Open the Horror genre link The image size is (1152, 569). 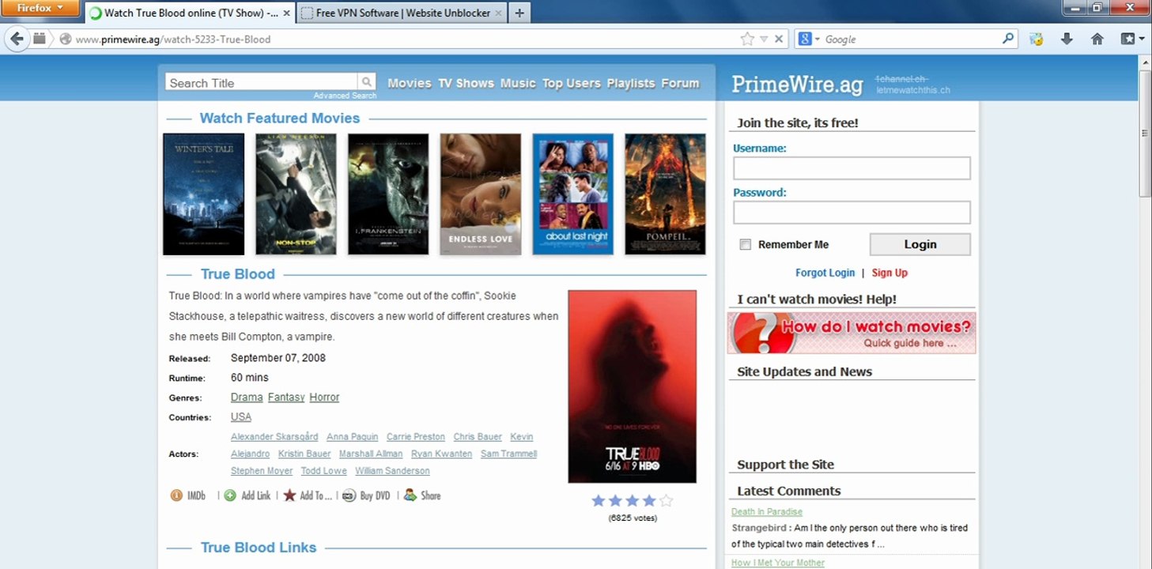pos(324,398)
